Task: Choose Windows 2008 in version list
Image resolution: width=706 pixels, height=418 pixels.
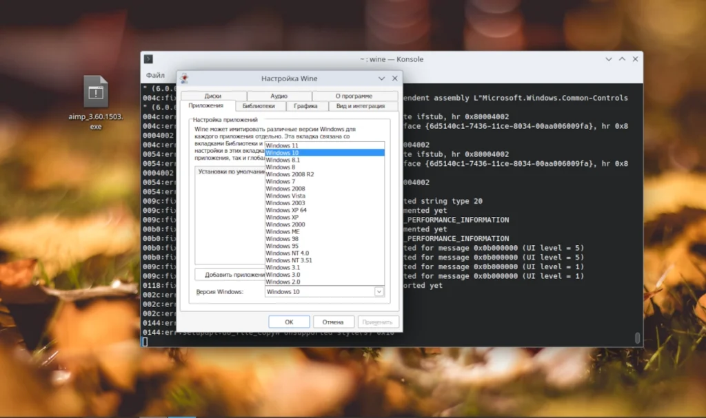Action: [x=325, y=189]
